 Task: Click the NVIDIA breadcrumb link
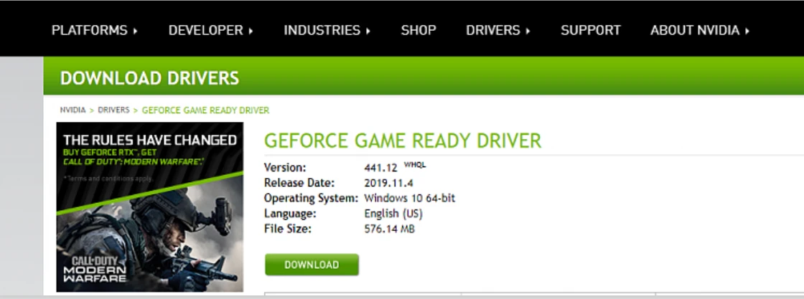click(73, 110)
